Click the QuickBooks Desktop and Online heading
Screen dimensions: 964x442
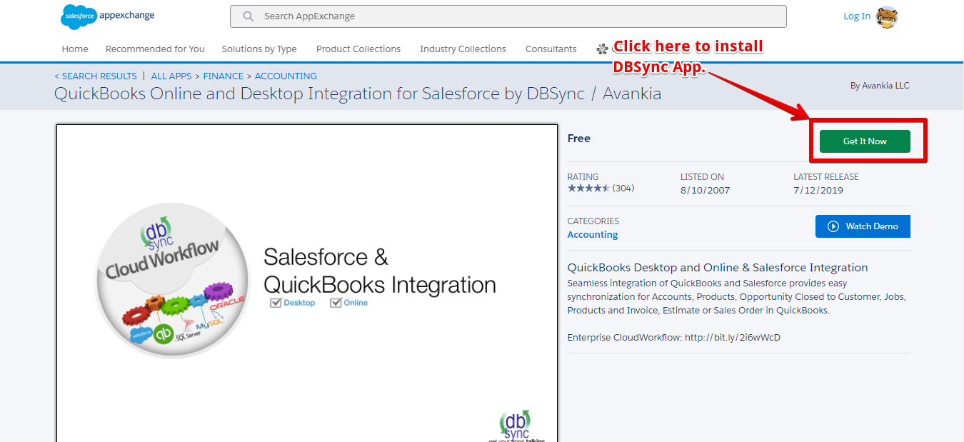click(718, 268)
